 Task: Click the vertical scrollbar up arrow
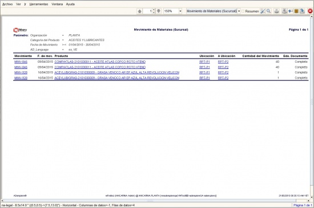312,17
